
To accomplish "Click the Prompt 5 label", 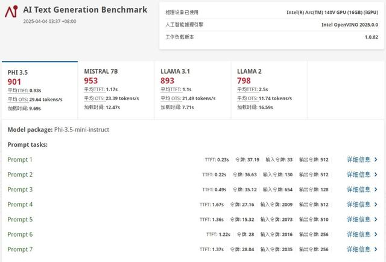I will (20, 220).
